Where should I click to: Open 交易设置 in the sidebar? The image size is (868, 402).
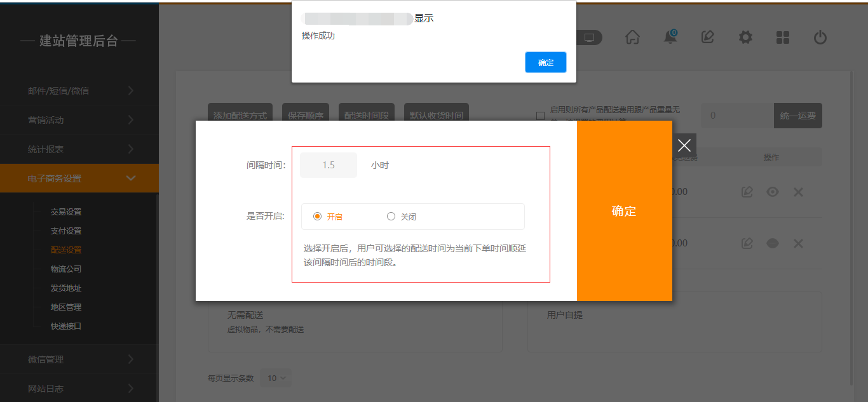tap(66, 212)
